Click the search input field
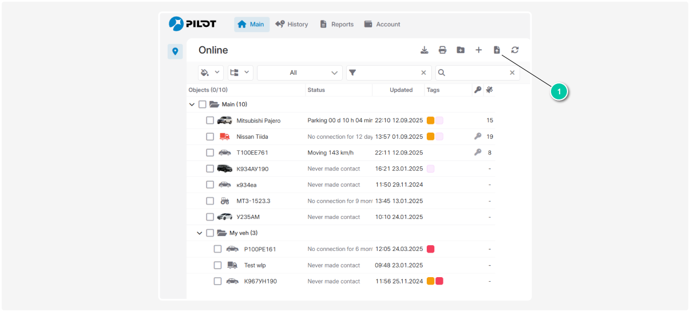690x312 pixels. [x=478, y=73]
